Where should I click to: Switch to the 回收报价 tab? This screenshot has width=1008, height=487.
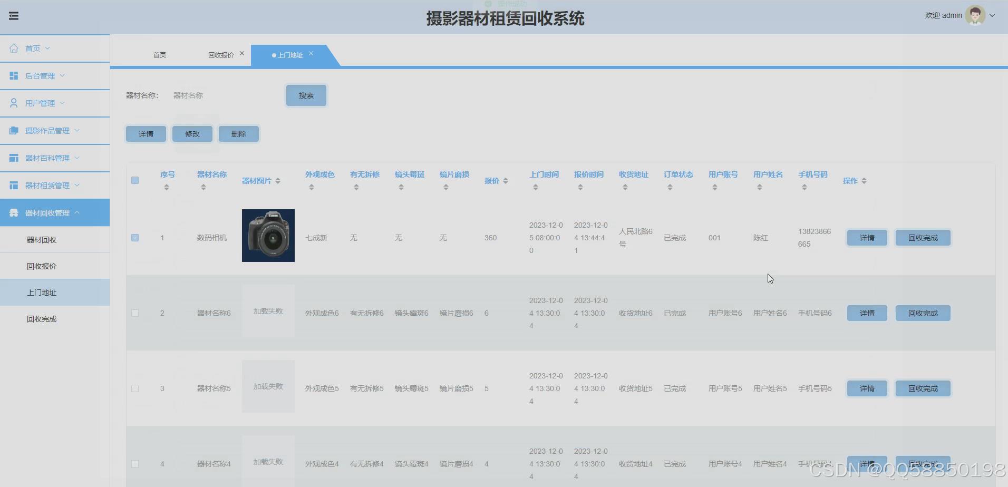219,54
